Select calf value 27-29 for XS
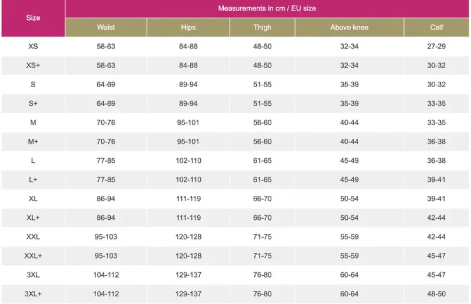Image resolution: width=471 pixels, height=304 pixels. [437, 47]
